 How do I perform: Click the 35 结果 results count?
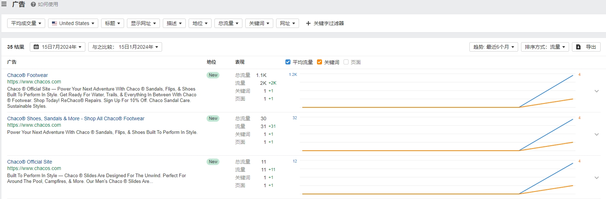tap(16, 47)
